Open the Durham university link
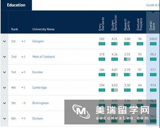The height and width of the screenshot is (128, 160). [38, 118]
